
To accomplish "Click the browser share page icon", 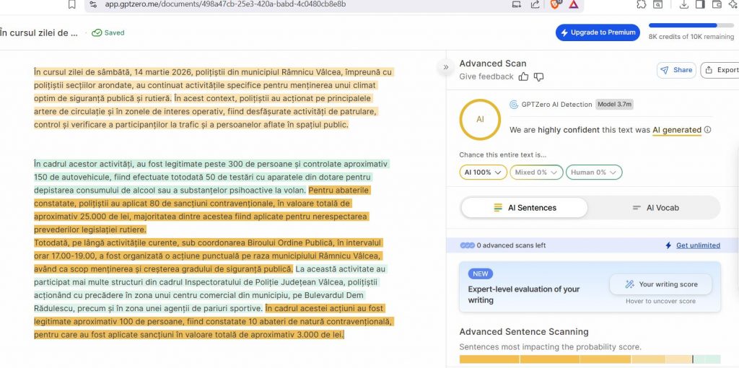I will [535, 4].
